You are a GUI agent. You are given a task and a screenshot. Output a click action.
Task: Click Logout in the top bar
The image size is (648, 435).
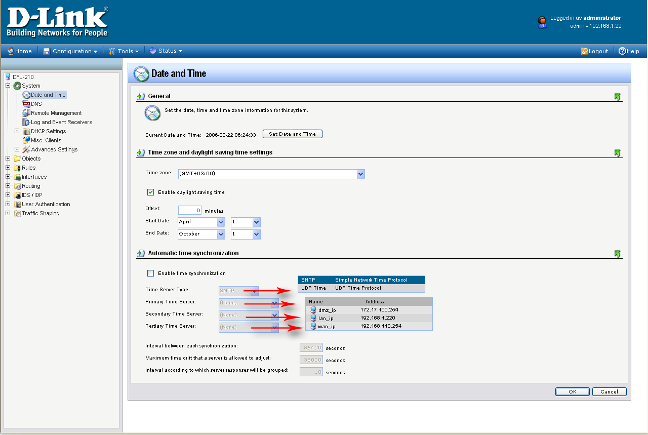tap(594, 51)
